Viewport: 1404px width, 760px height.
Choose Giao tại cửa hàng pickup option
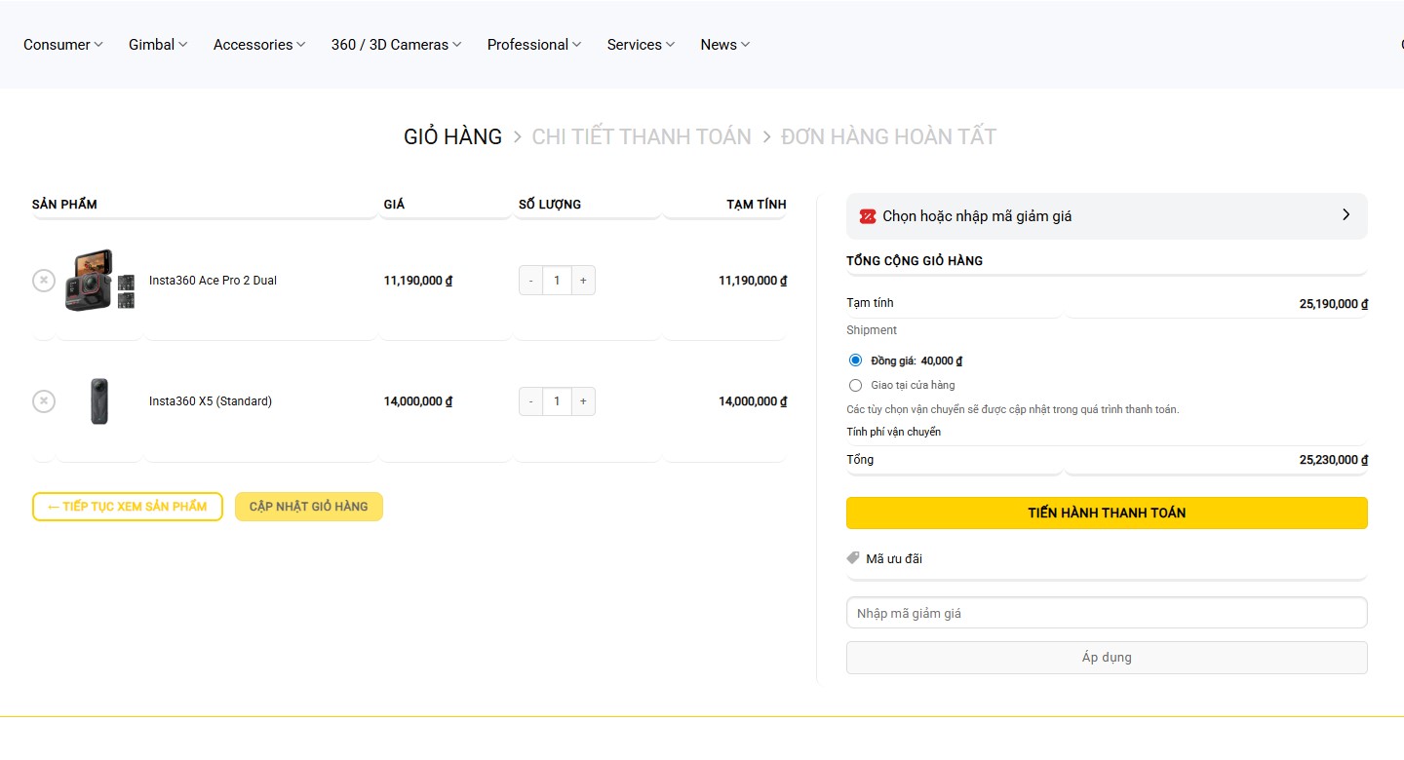point(856,385)
